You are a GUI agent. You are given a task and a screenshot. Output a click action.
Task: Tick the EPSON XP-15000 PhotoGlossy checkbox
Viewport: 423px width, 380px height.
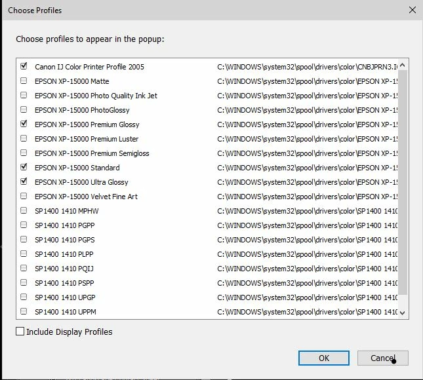pos(24,109)
